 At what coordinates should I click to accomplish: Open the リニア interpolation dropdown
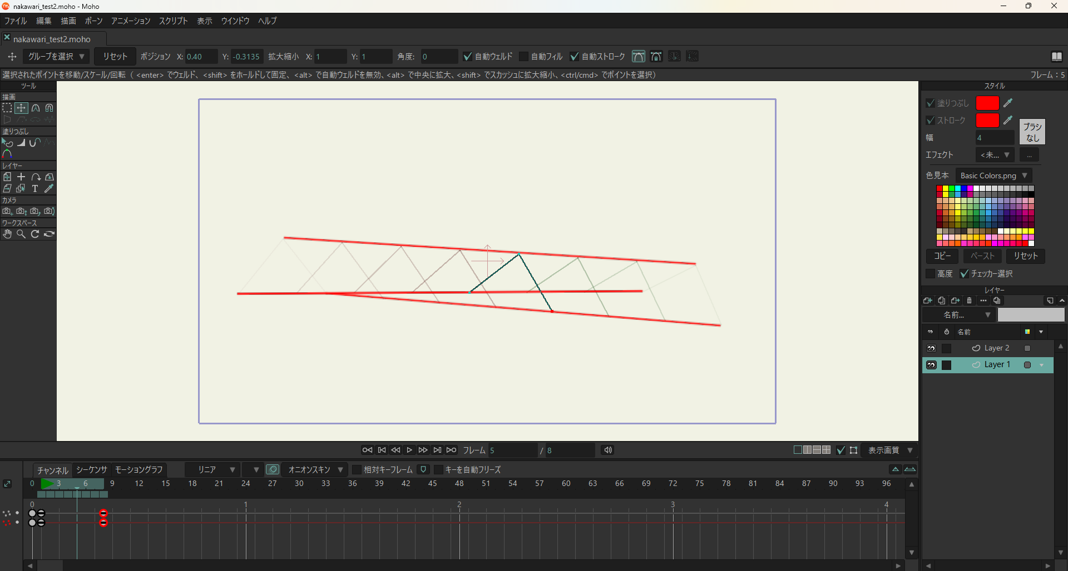[x=216, y=470]
